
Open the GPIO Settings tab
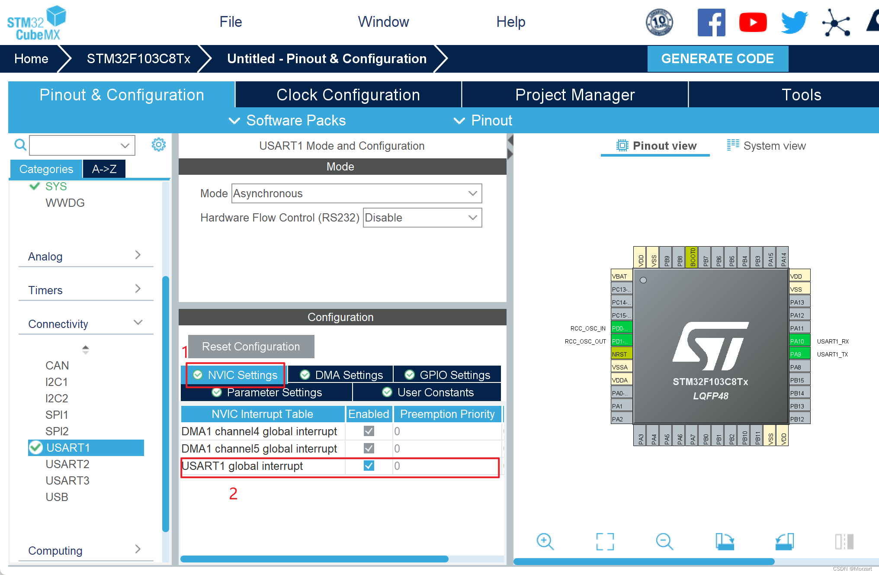point(447,375)
